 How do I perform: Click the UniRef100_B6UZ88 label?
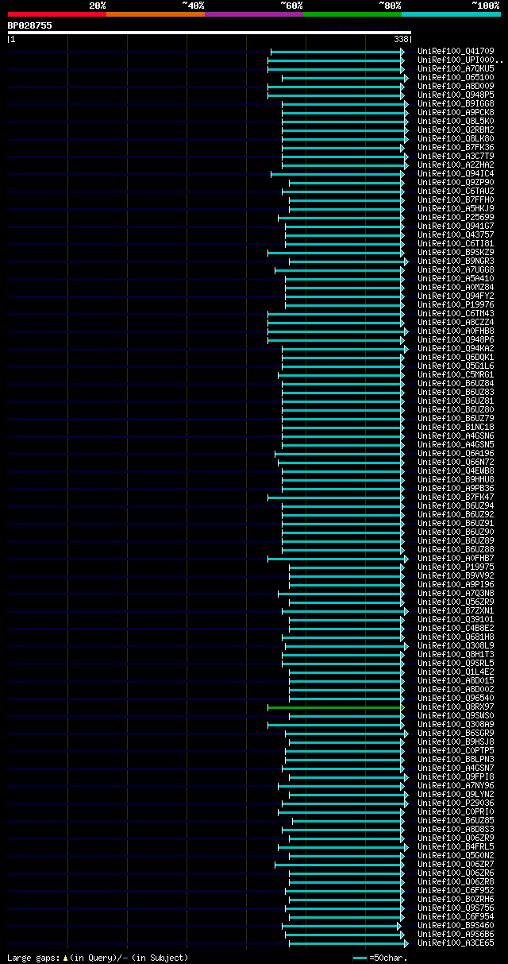pos(456,550)
